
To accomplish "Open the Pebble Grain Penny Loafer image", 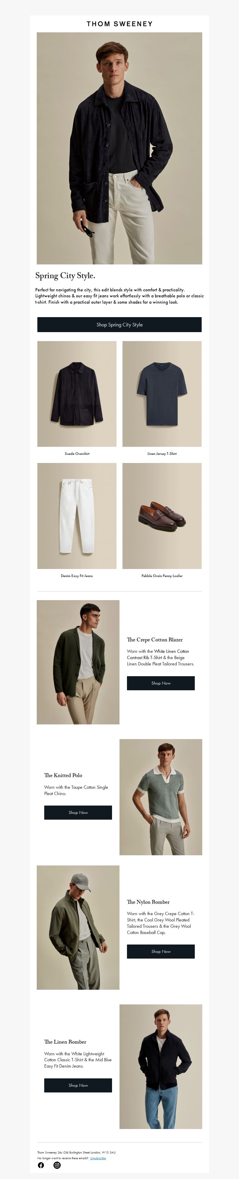I will [x=162, y=516].
